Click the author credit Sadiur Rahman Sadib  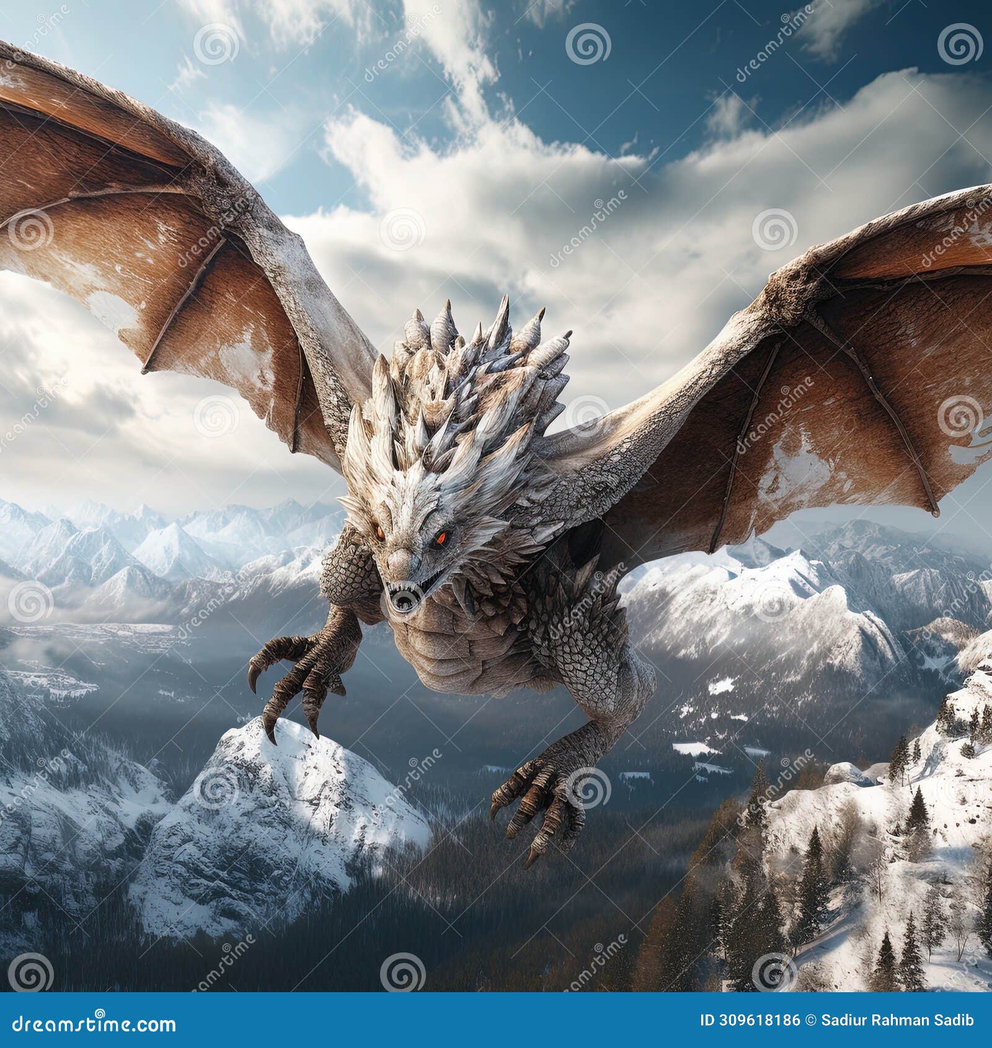(x=896, y=1020)
